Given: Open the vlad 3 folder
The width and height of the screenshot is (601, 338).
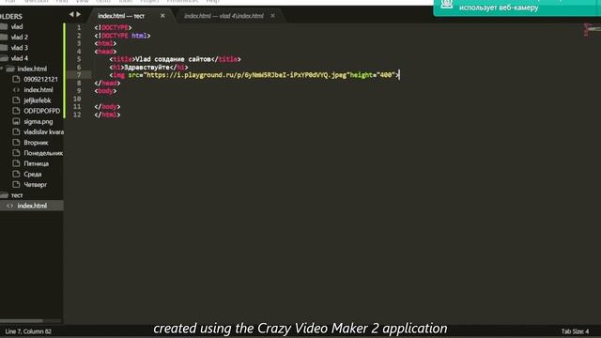Looking at the screenshot, I should pyautogui.click(x=19, y=48).
